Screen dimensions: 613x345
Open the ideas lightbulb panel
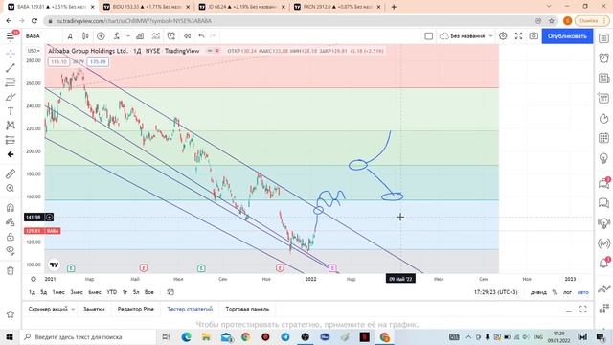(x=604, y=158)
